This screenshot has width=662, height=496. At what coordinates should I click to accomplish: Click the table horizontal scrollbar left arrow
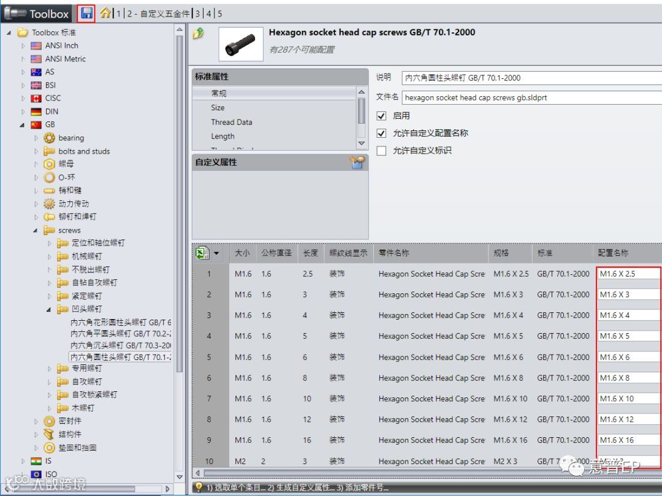click(x=197, y=472)
